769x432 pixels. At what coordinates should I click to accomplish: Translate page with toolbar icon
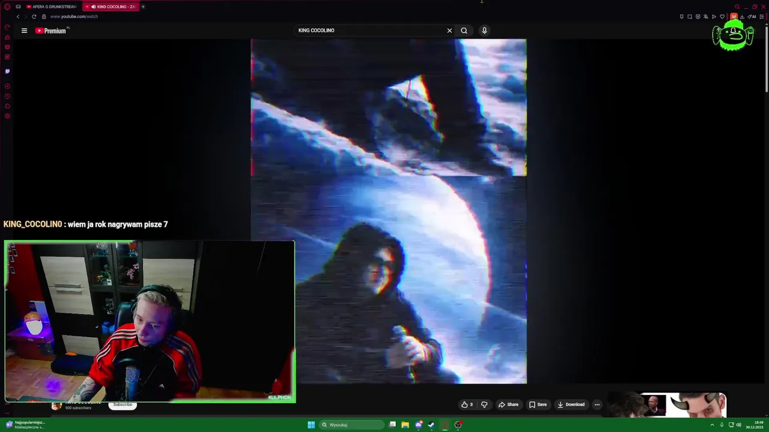706,17
